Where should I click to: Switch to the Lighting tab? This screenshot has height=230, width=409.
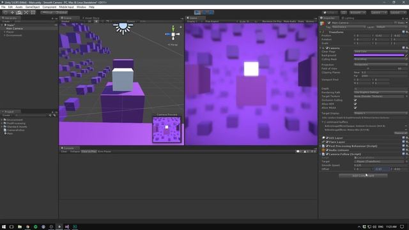click(x=348, y=18)
